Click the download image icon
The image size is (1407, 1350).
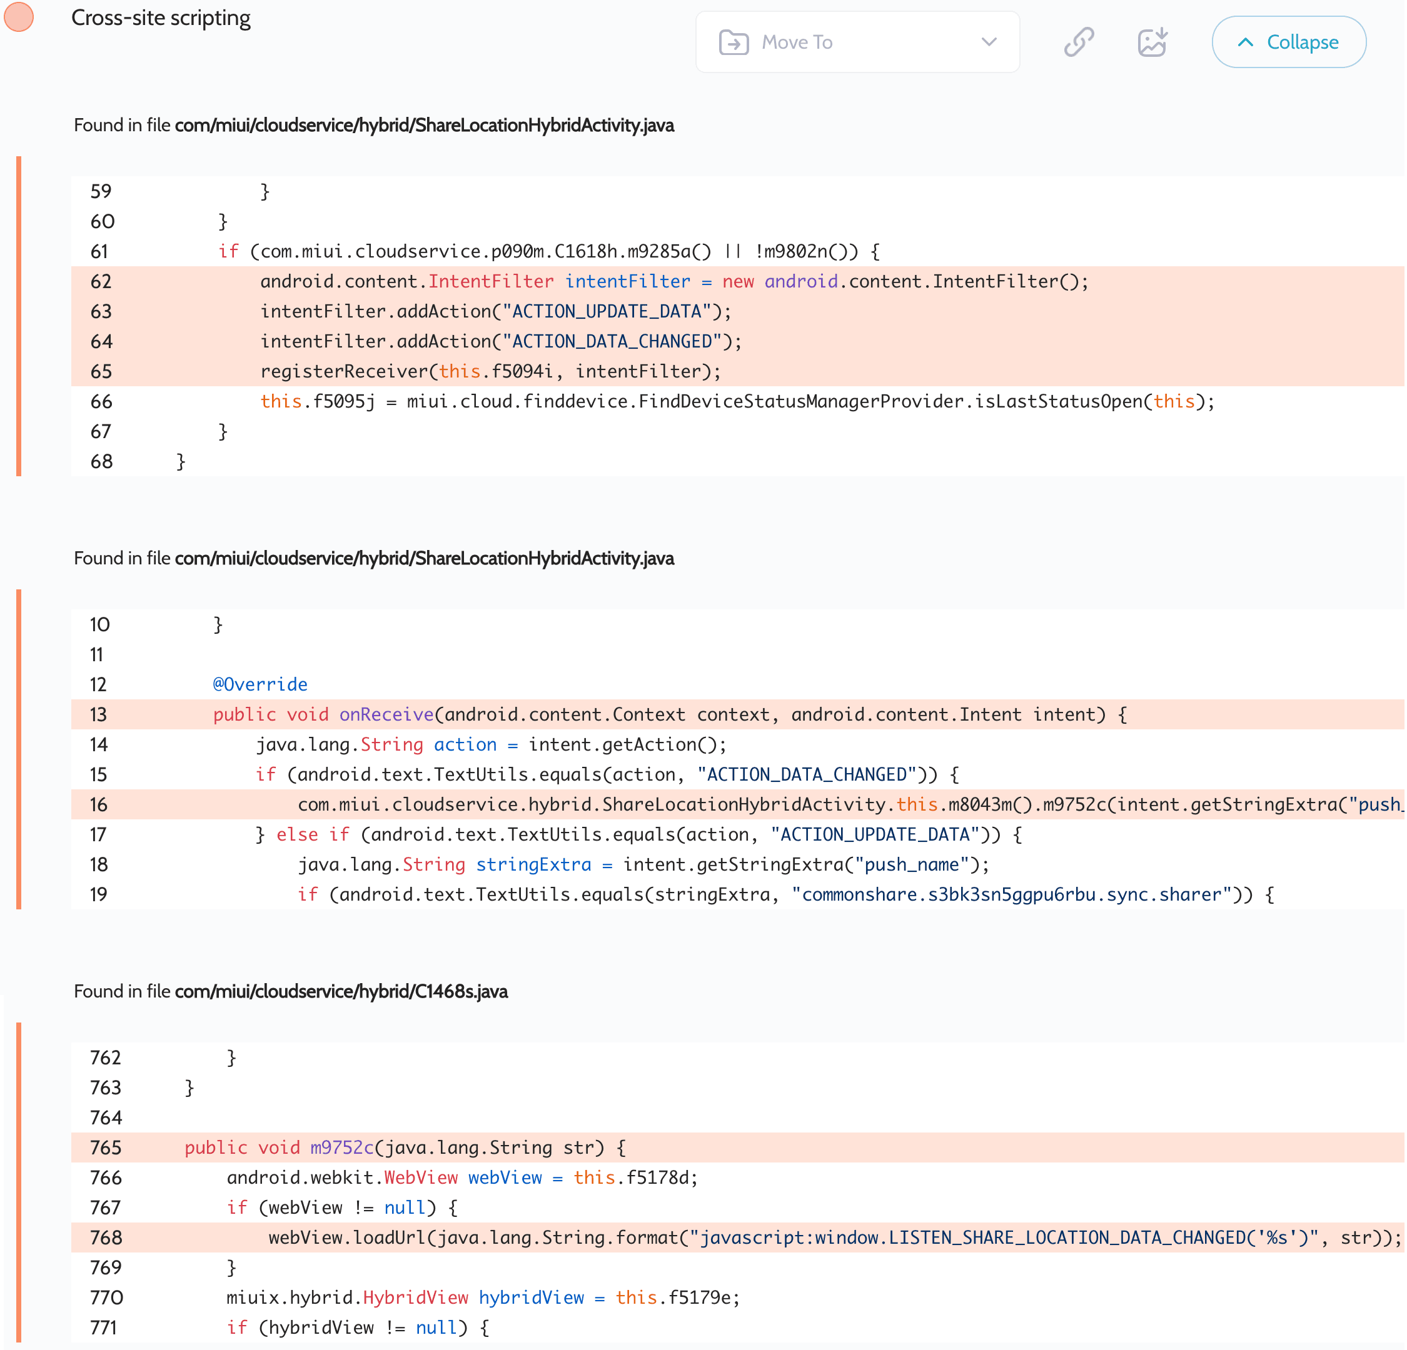tap(1152, 42)
